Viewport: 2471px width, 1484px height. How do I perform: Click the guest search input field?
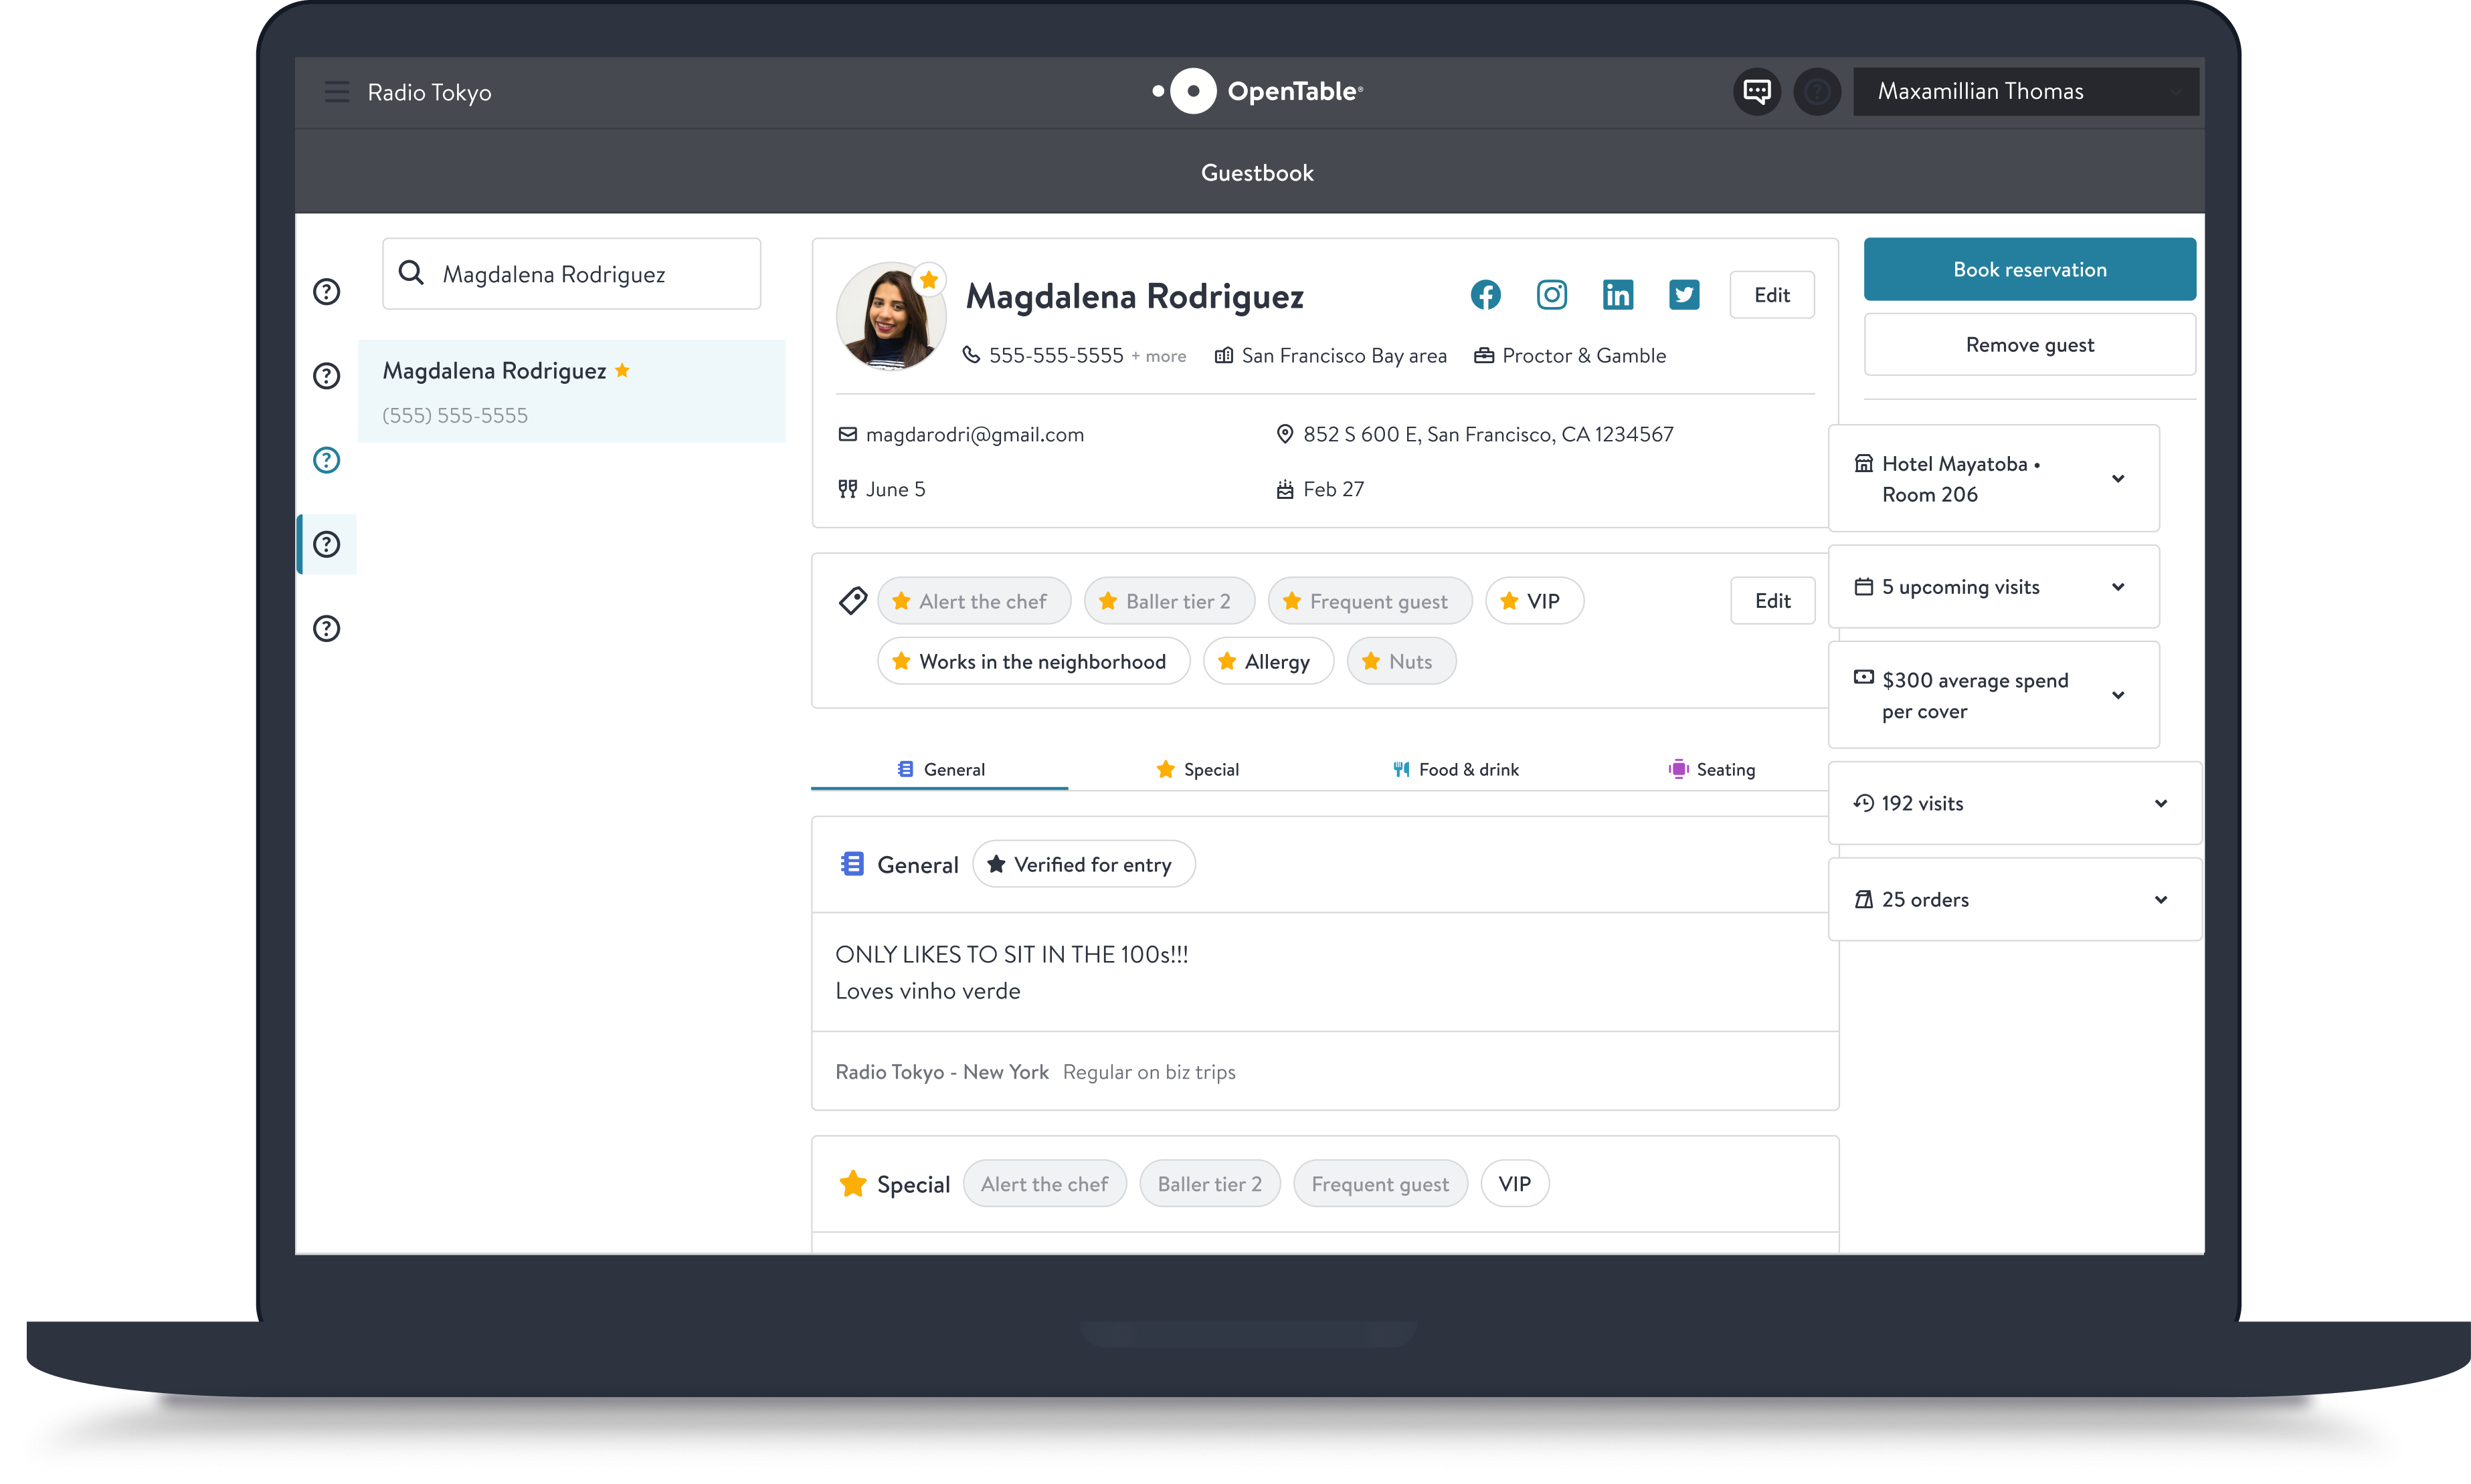tap(571, 274)
